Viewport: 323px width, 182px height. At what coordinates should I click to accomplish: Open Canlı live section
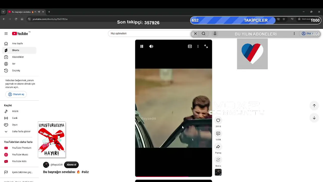coord(19,118)
